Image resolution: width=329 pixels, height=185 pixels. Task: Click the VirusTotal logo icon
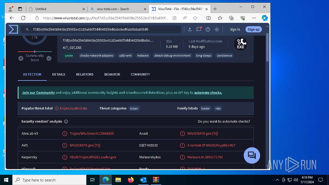click(x=13, y=29)
